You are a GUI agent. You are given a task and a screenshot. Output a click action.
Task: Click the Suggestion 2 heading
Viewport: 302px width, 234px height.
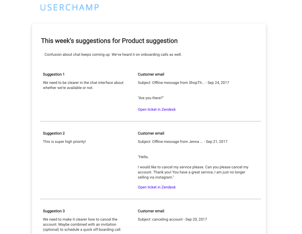coord(54,133)
